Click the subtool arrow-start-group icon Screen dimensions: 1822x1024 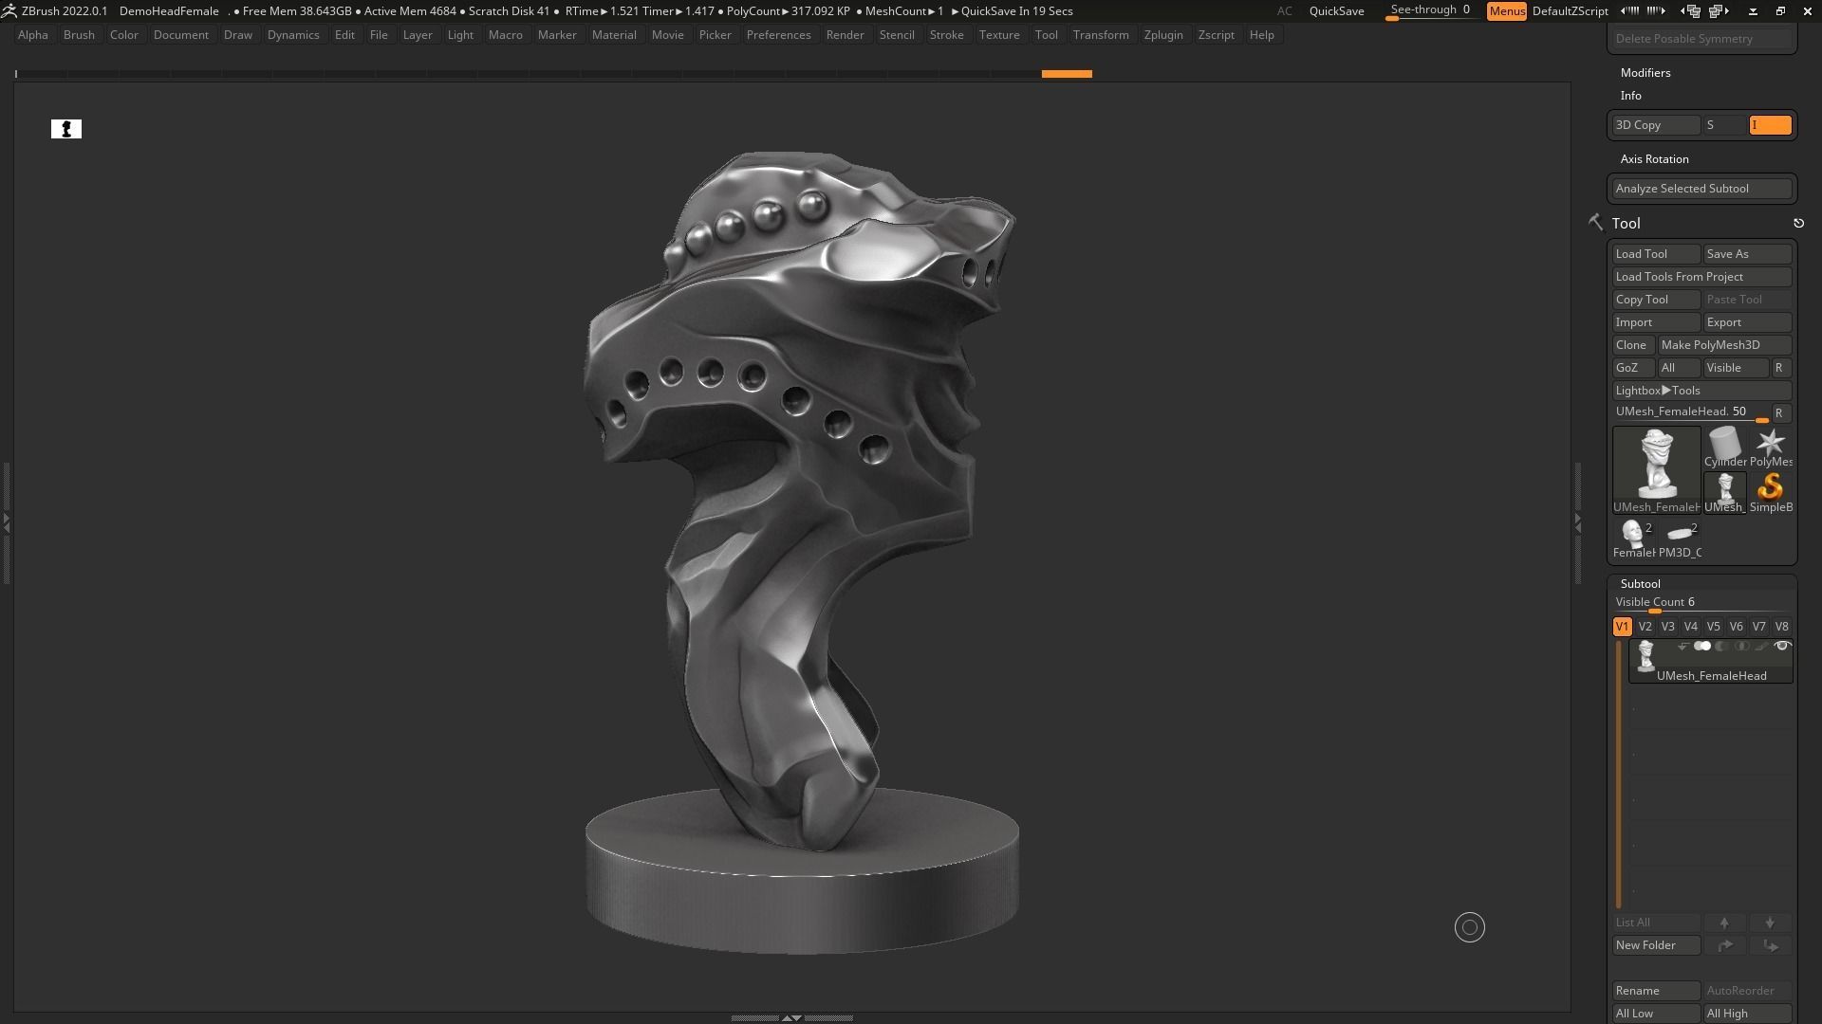click(x=1683, y=647)
